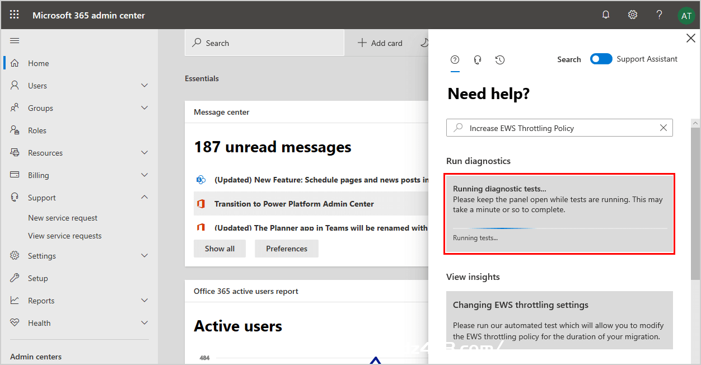Collapse navigation with the hamburger icon
Screen dimensions: 701x365
(15, 40)
